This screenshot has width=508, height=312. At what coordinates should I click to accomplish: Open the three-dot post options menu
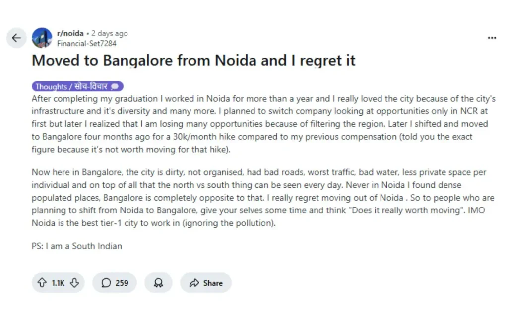click(x=492, y=38)
